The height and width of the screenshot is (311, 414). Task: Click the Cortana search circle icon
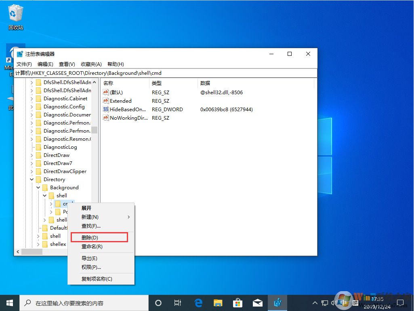click(158, 303)
